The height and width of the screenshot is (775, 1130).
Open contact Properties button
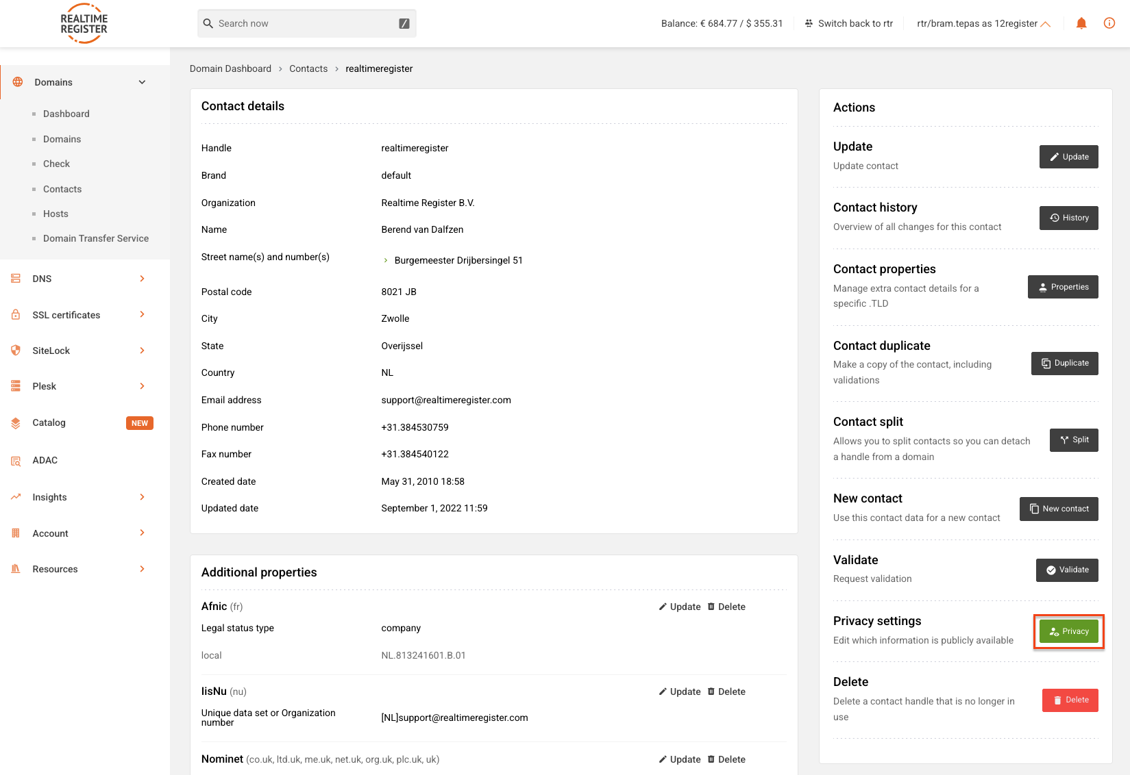(1063, 287)
